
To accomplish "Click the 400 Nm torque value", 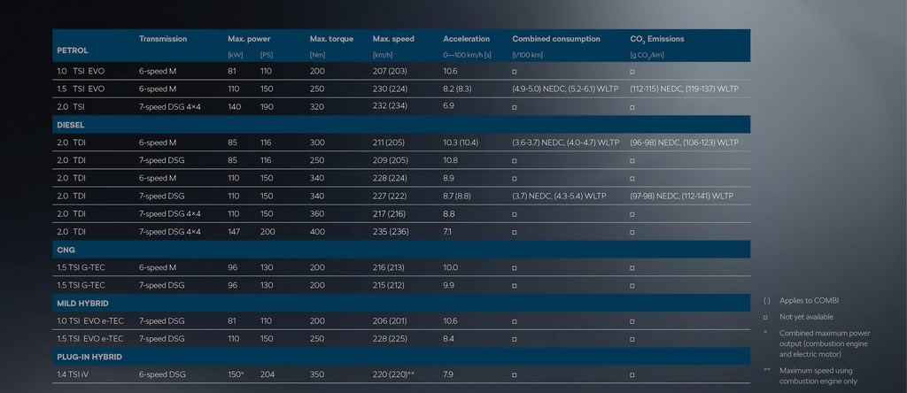I will click(317, 231).
